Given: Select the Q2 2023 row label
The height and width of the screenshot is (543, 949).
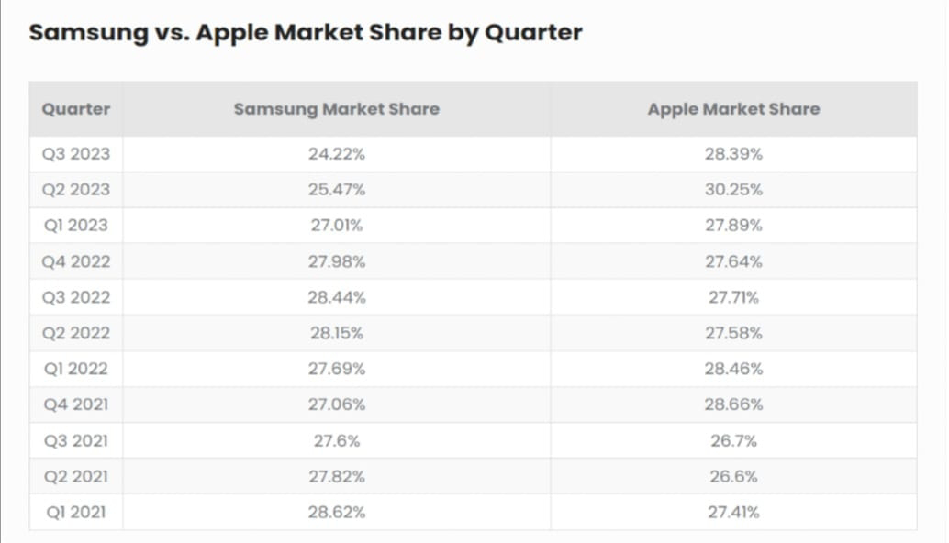Looking at the screenshot, I should (76, 190).
